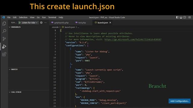Screen dimensions: 193x108
Task: Click the "${file}" program value
Action: pos(94,79)
